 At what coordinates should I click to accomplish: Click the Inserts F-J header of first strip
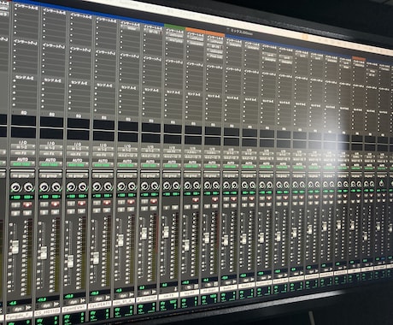click(25, 42)
